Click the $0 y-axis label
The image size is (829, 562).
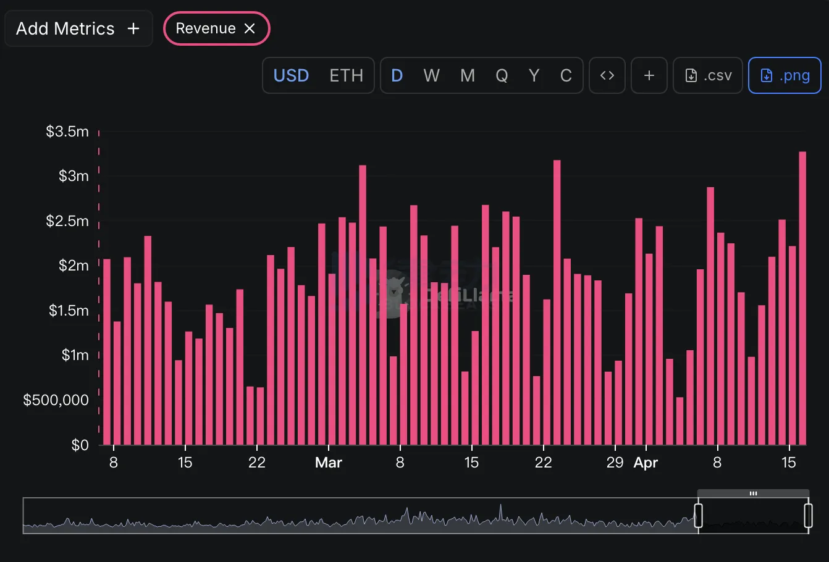80,445
